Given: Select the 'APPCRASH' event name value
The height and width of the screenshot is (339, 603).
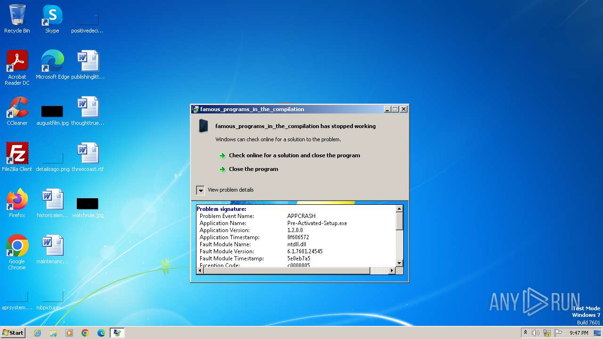Looking at the screenshot, I should pos(301,216).
